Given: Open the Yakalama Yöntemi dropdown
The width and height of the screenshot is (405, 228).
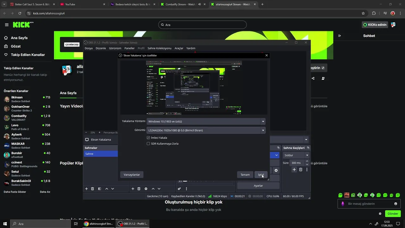Looking at the screenshot, I should [206, 121].
